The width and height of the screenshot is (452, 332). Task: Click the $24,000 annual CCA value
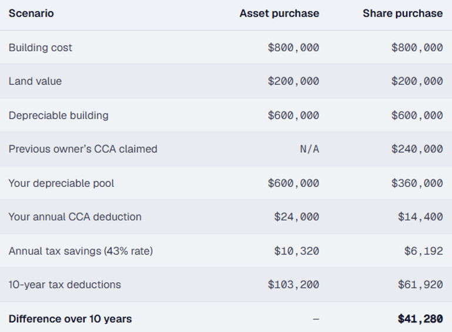click(x=296, y=217)
